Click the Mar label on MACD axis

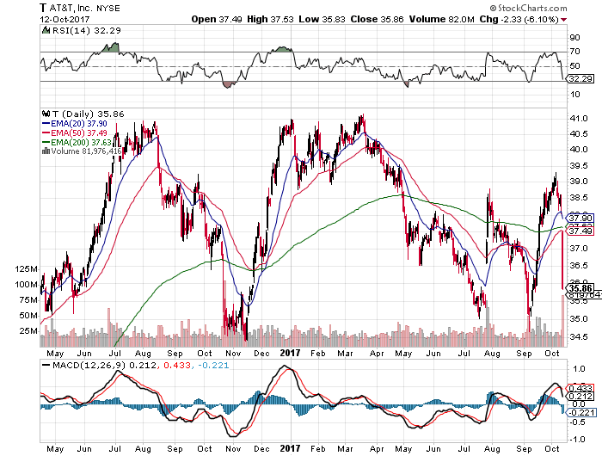[345, 449]
